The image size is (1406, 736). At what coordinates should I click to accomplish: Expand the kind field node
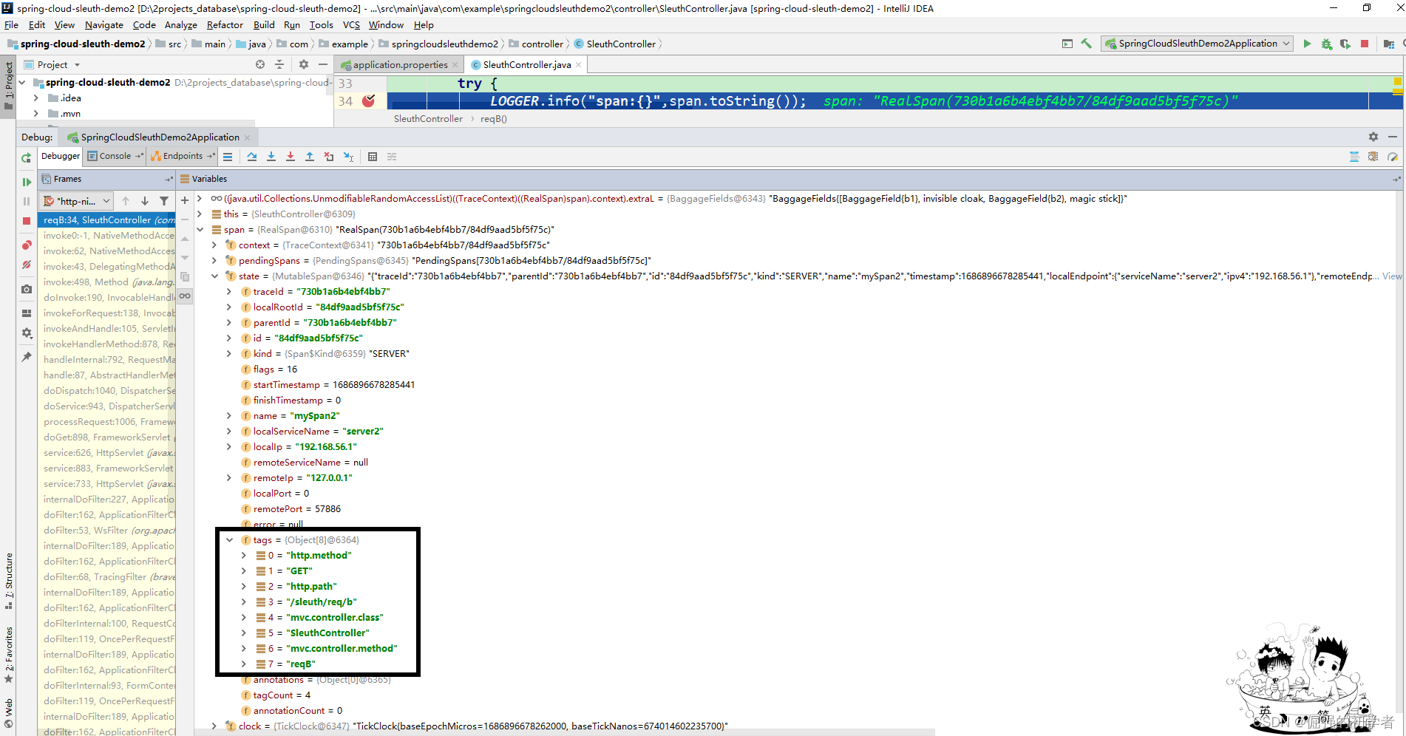click(x=229, y=353)
